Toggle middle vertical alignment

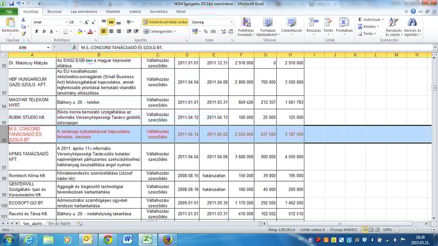111,22
